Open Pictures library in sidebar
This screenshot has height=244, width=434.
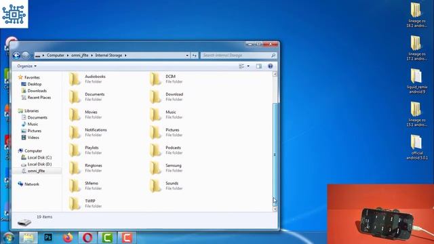click(31, 131)
